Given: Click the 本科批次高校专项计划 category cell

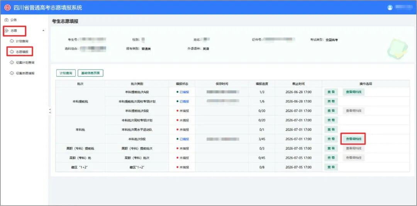Looking at the screenshot, I should point(137,120).
